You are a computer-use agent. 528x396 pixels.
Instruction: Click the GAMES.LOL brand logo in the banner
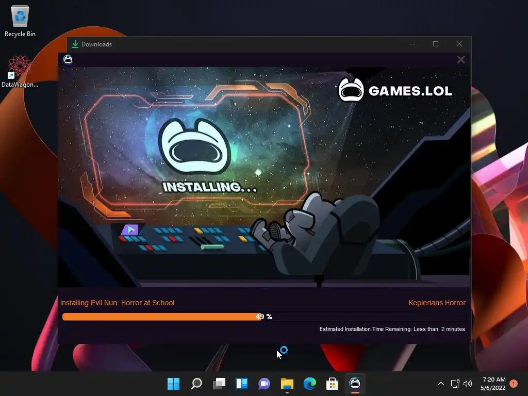pos(395,90)
